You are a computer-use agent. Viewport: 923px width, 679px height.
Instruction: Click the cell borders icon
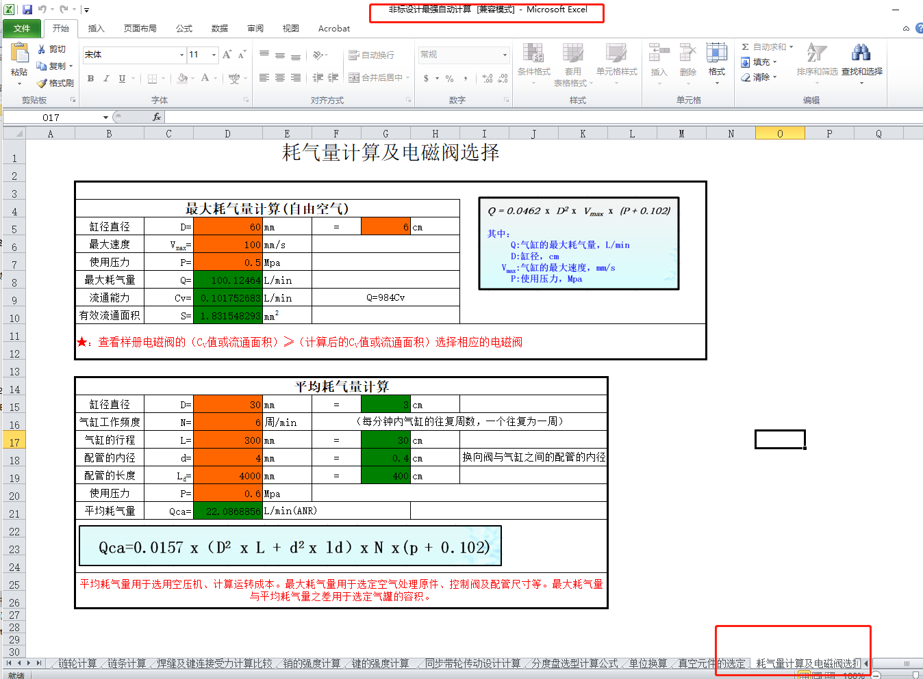[x=153, y=79]
